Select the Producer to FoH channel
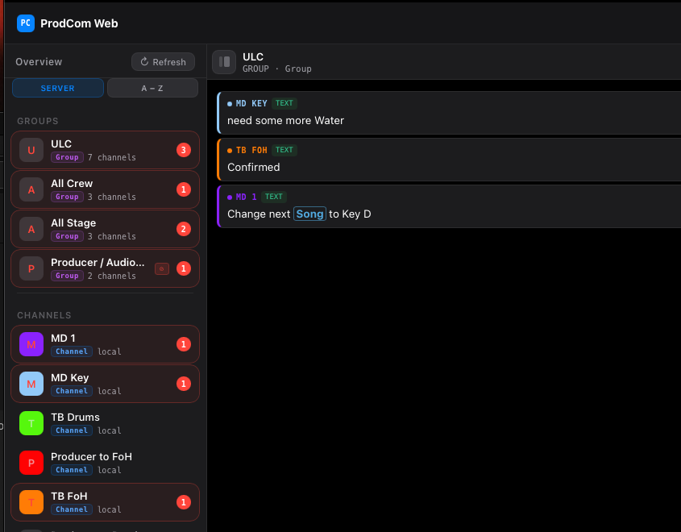The height and width of the screenshot is (532, 681). click(x=105, y=463)
